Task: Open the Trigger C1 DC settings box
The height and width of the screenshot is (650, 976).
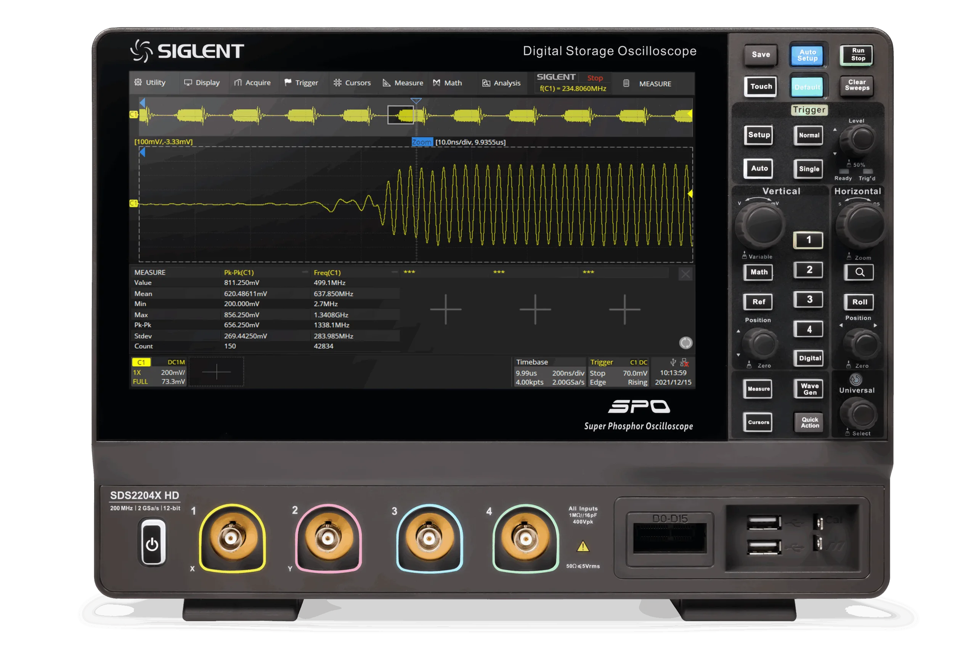Action: point(619,372)
